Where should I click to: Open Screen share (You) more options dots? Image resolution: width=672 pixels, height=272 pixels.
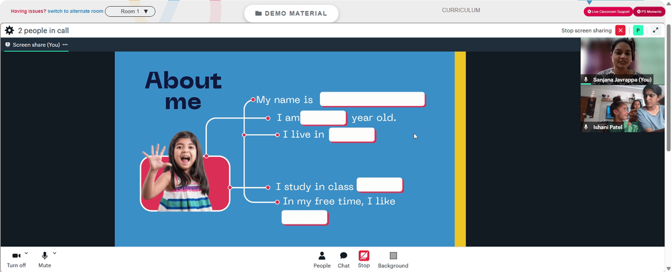click(x=65, y=44)
